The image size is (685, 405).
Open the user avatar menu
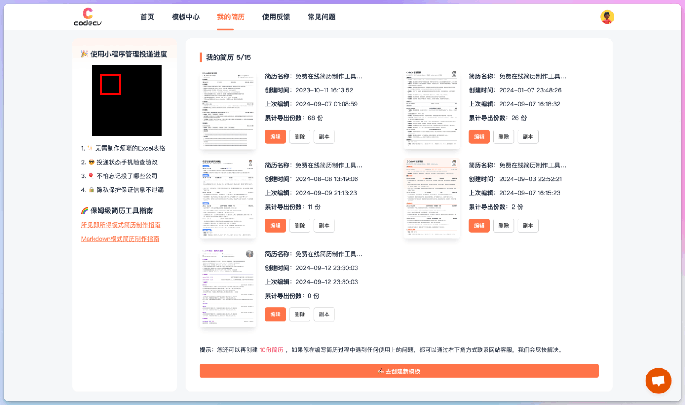[x=607, y=17]
